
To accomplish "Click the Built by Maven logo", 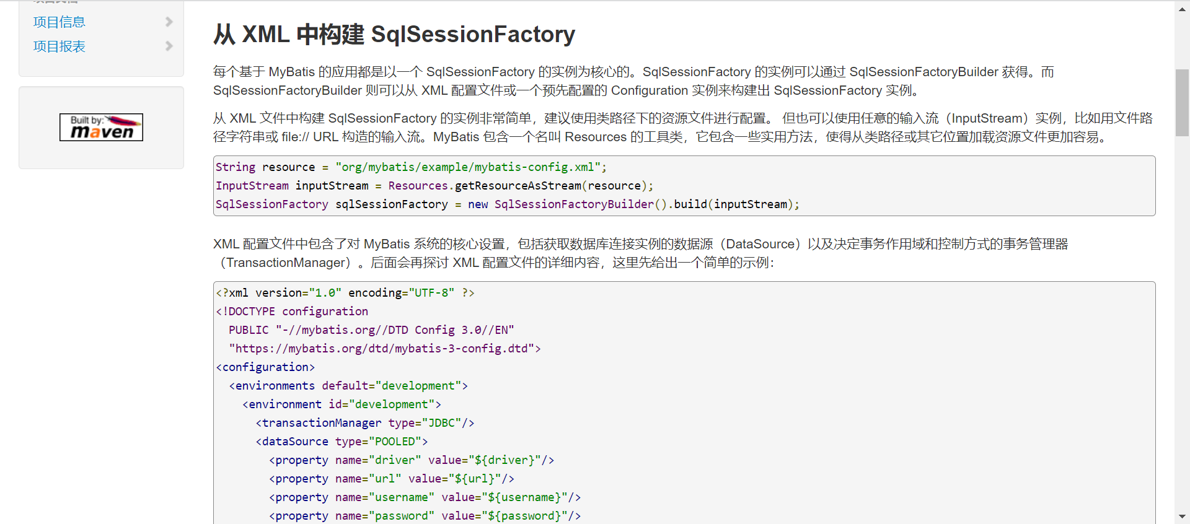I will (x=101, y=127).
